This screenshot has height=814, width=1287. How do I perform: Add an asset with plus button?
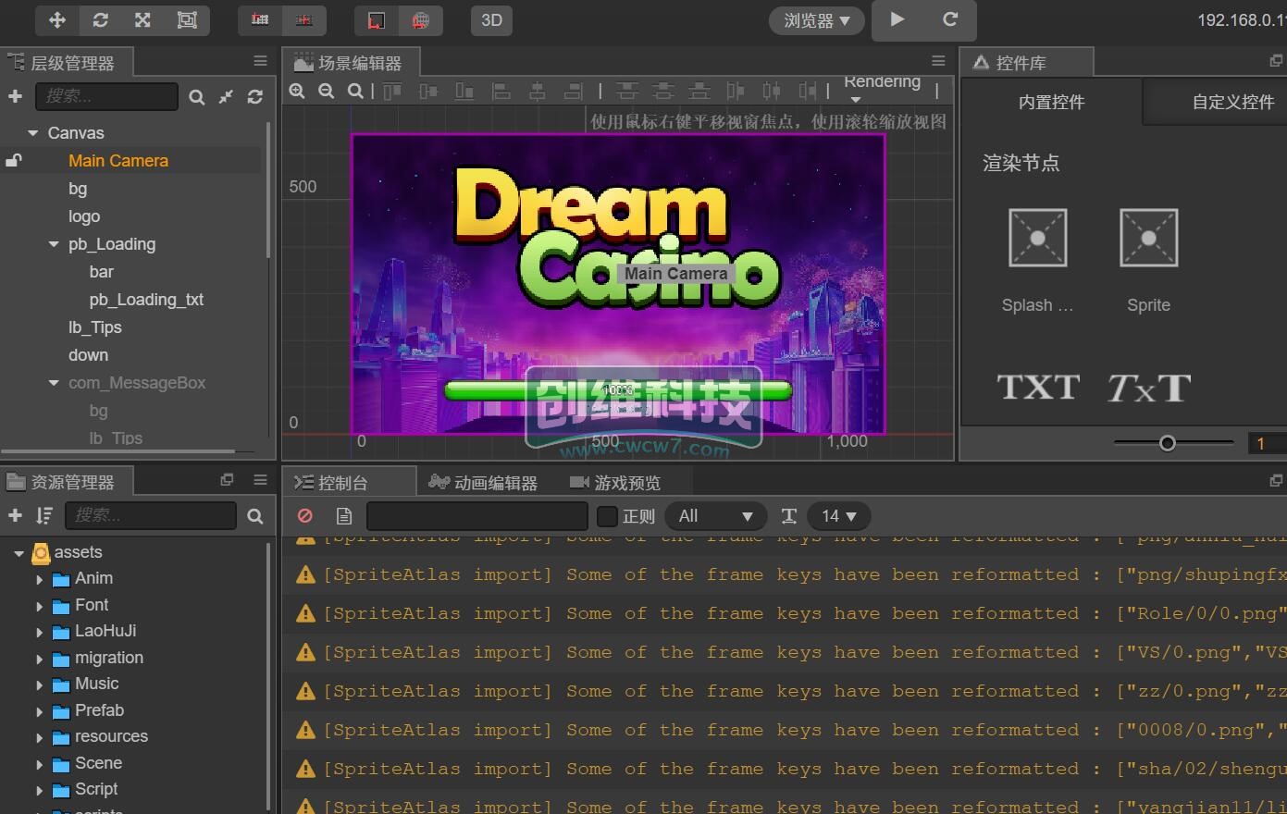click(x=15, y=515)
